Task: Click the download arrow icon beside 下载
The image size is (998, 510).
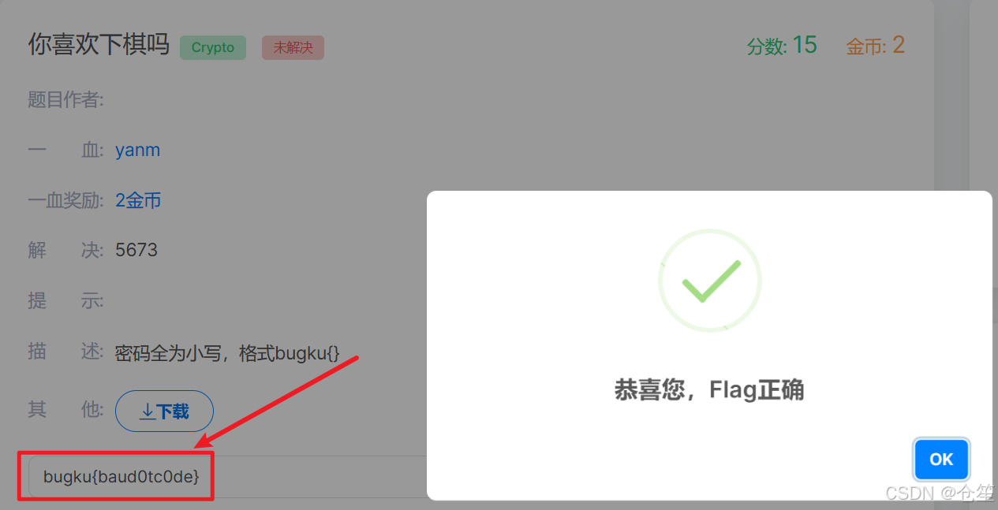Action: 147,411
